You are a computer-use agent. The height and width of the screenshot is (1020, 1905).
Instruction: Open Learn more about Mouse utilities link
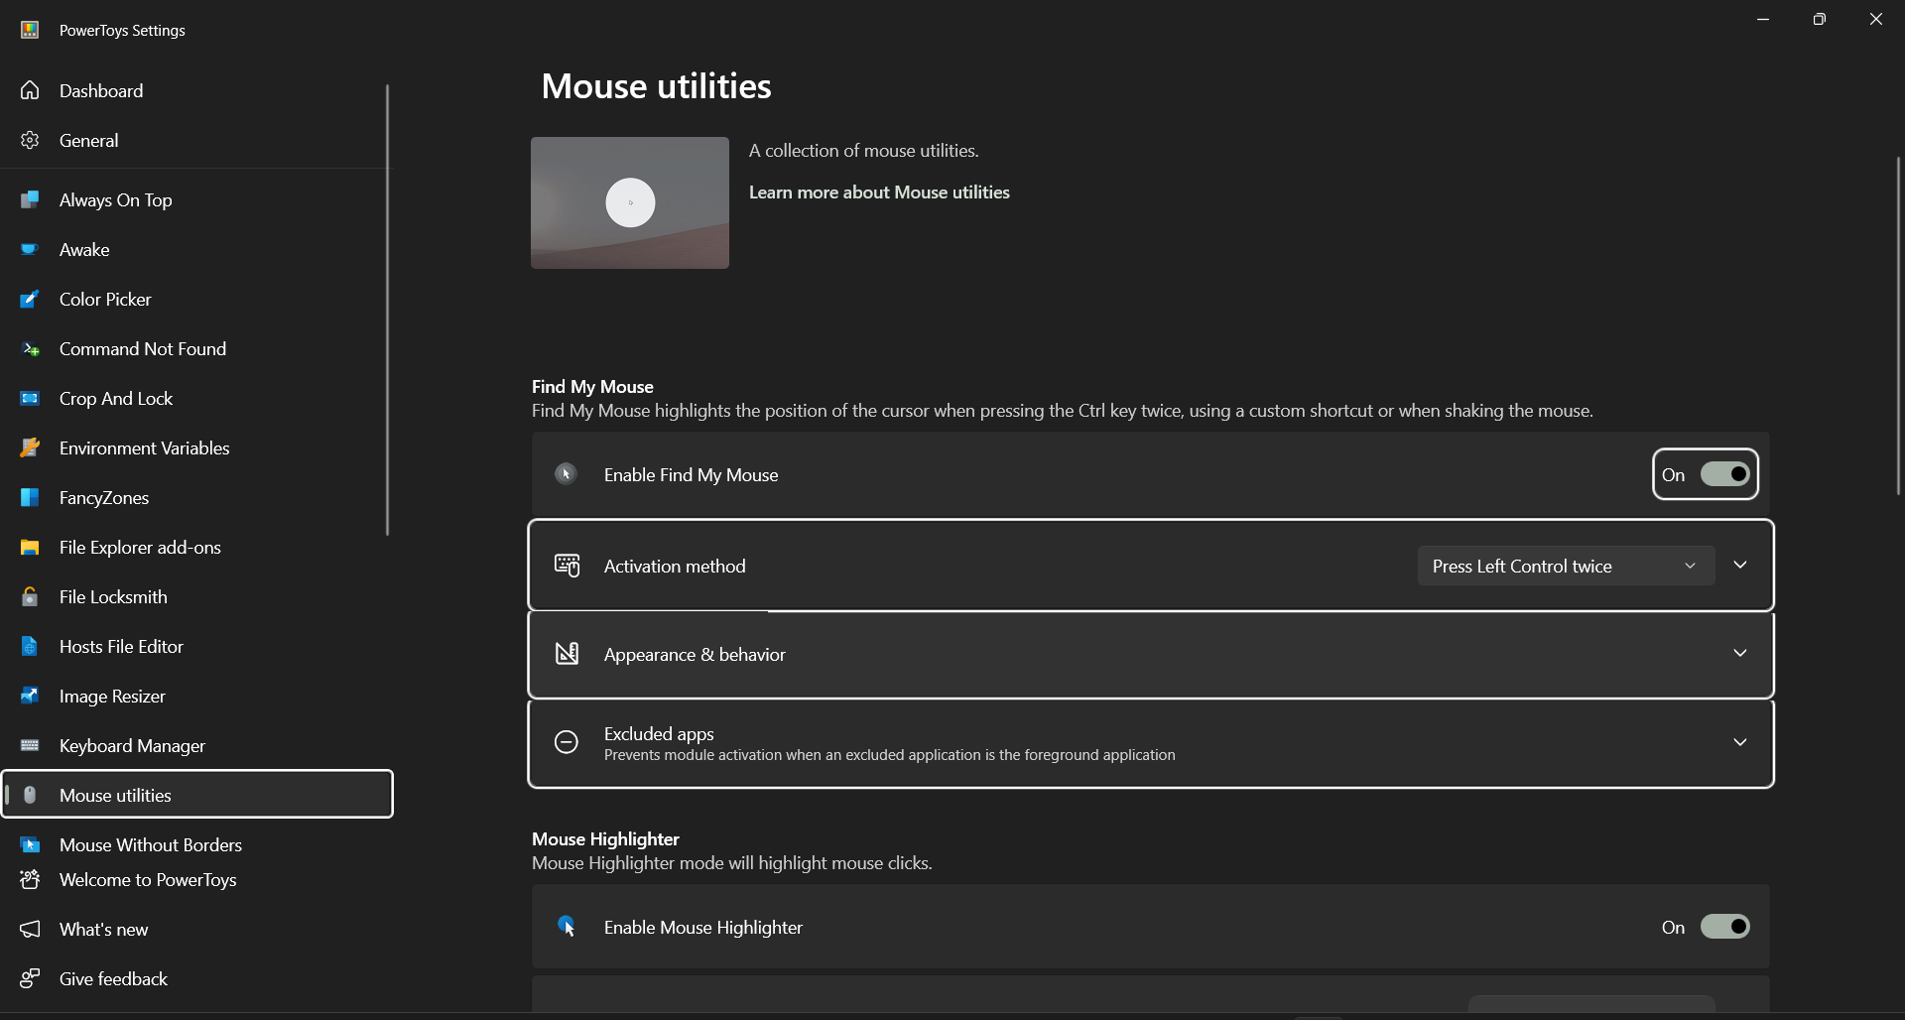[x=878, y=192]
